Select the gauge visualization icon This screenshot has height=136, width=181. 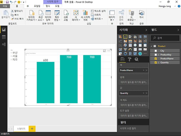point(130,49)
